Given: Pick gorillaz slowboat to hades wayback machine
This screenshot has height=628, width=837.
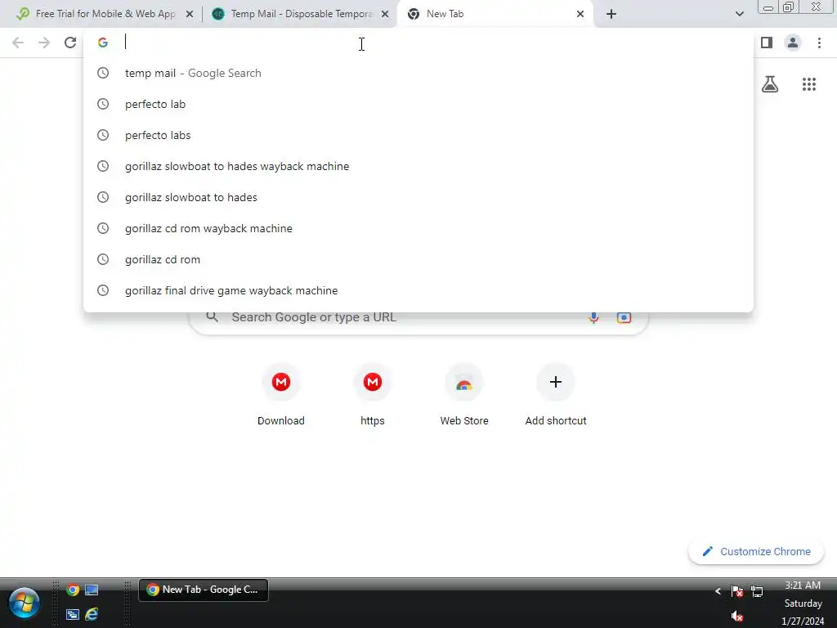Looking at the screenshot, I should tap(418, 166).
